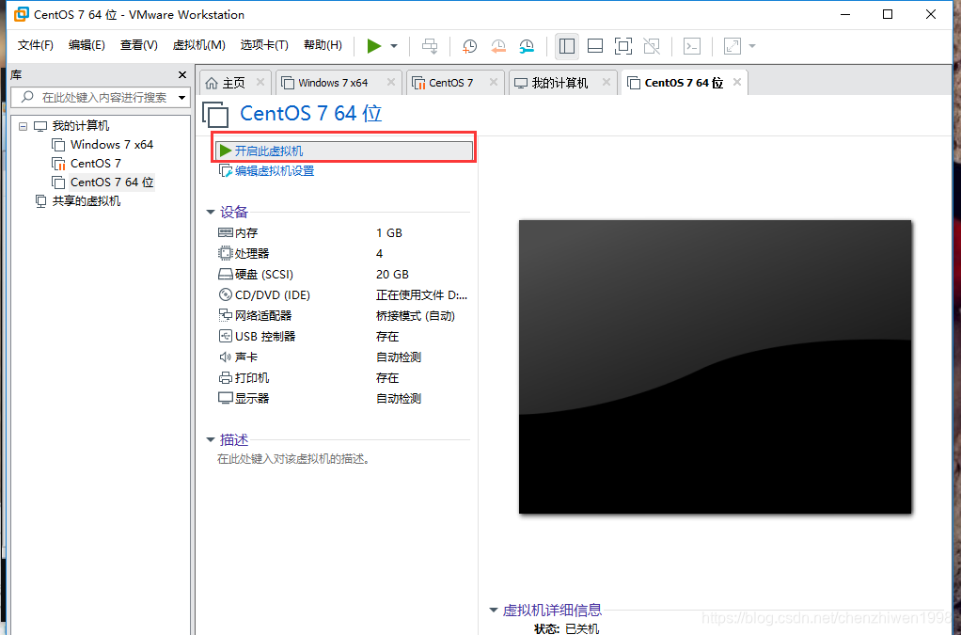Viewport: 961px width, 635px height.
Task: Click the Unity mode toolbar icon
Action: point(652,46)
